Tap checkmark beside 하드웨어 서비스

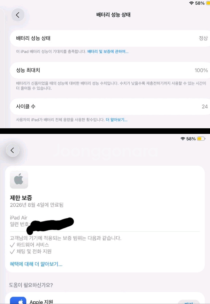coord(12,245)
